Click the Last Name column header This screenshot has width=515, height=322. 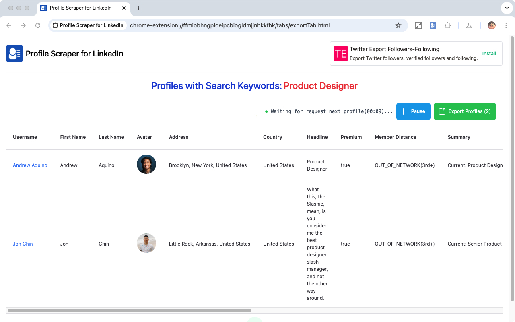pos(111,137)
